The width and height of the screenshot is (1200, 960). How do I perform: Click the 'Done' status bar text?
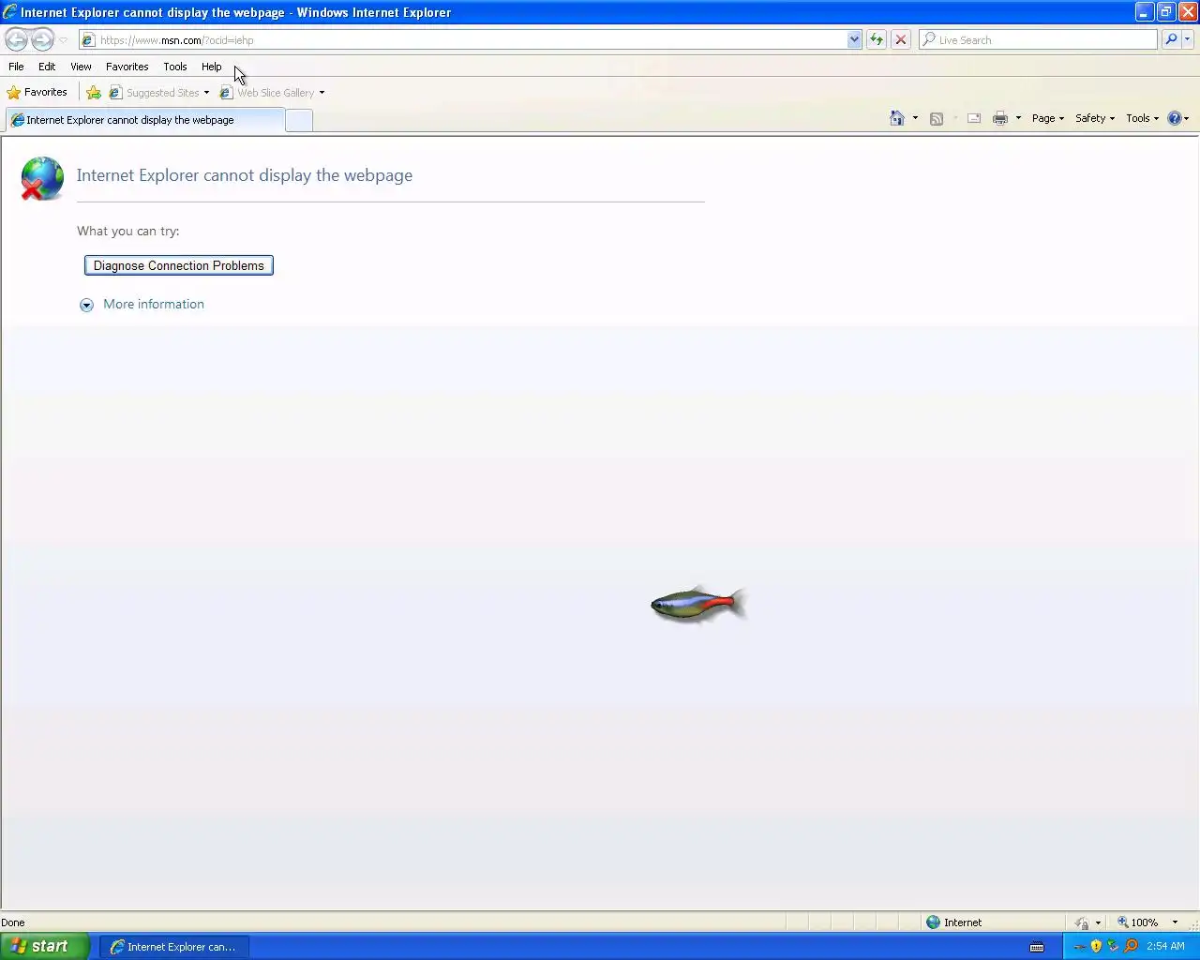(13, 922)
